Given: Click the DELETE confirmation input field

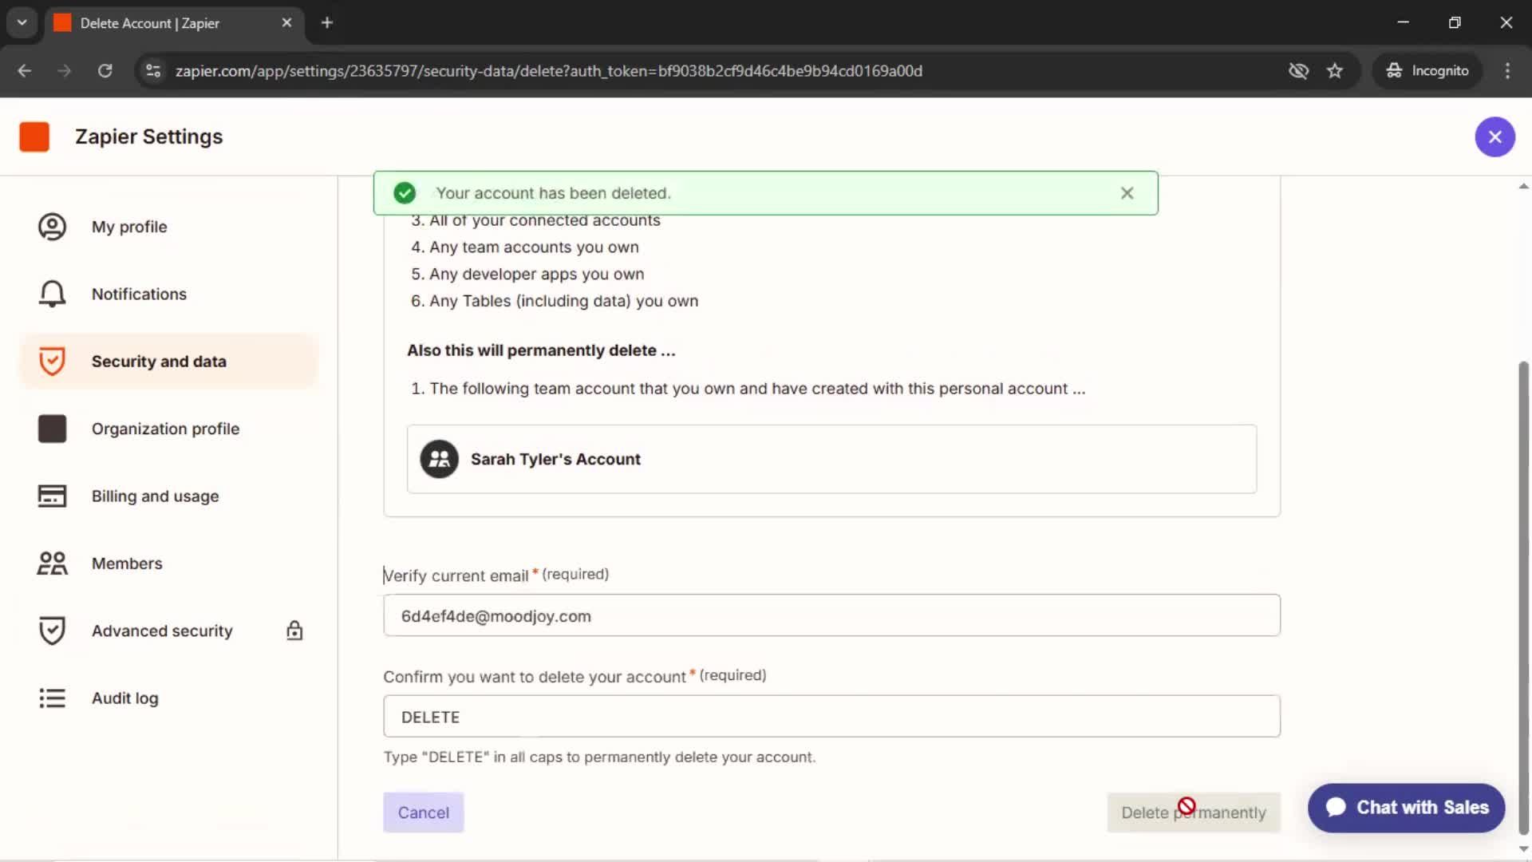Looking at the screenshot, I should click(831, 717).
